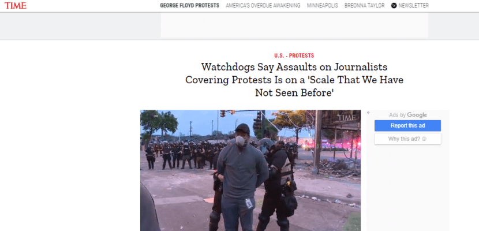Click the round Newsletter icon
This screenshot has height=231, width=479.
[x=394, y=6]
